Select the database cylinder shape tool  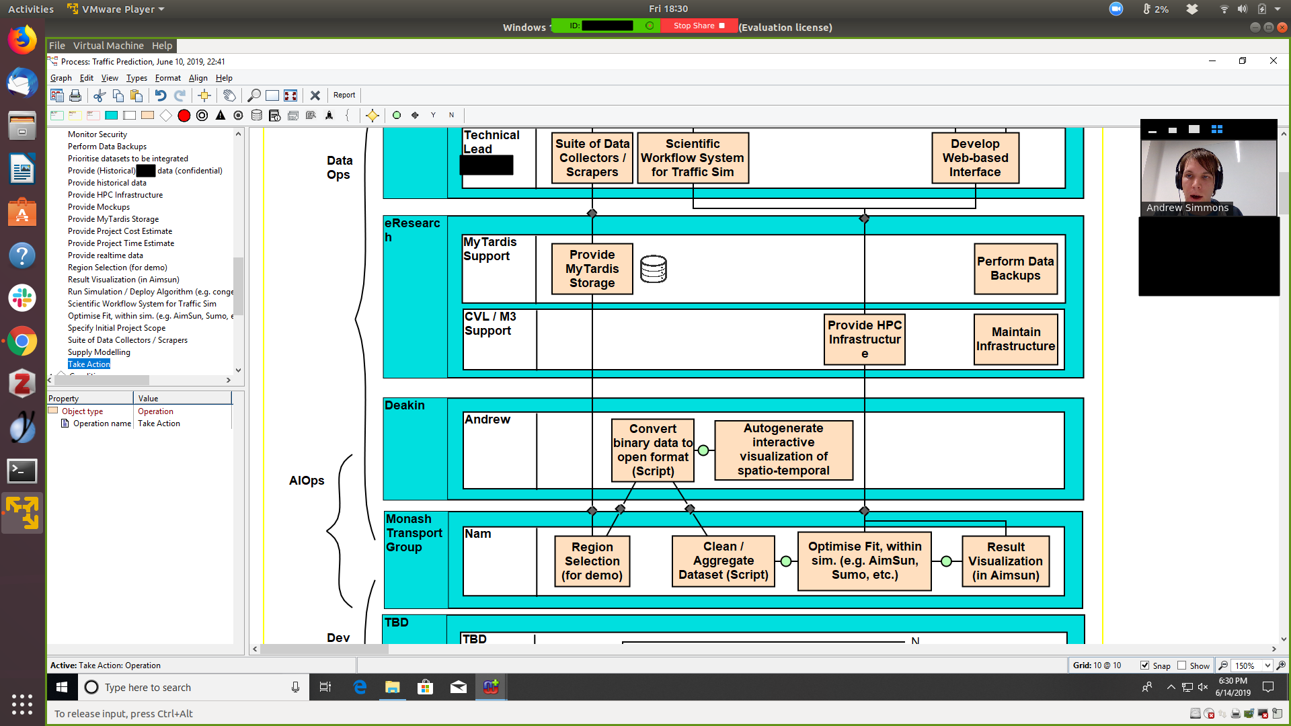pyautogui.click(x=256, y=116)
